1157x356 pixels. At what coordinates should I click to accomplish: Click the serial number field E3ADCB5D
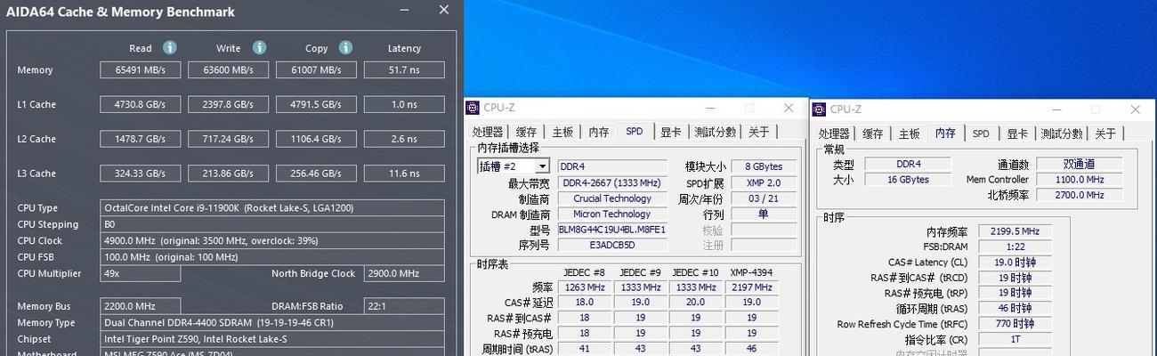coord(612,245)
